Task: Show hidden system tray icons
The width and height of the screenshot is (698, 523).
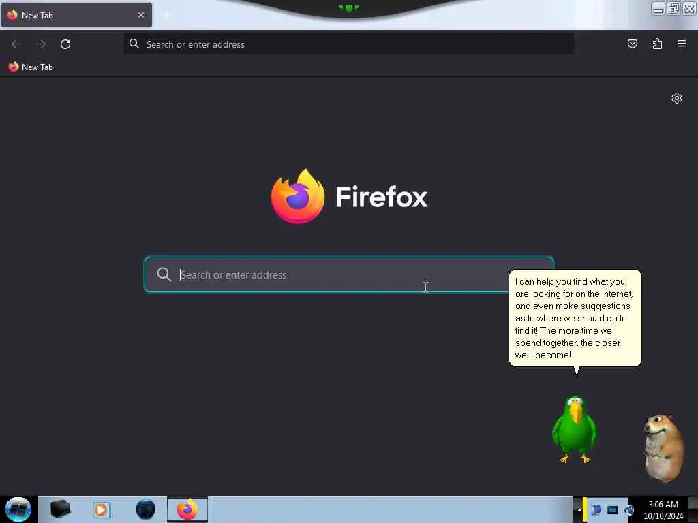Action: click(579, 509)
